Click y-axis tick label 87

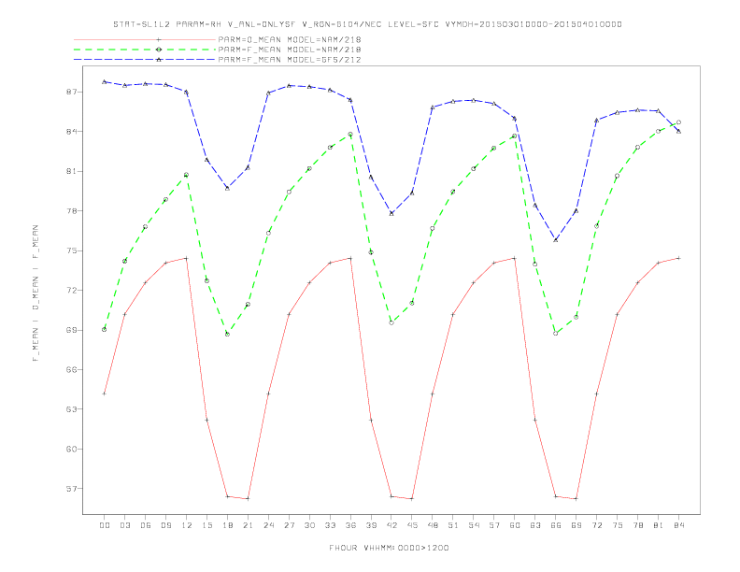(71, 92)
